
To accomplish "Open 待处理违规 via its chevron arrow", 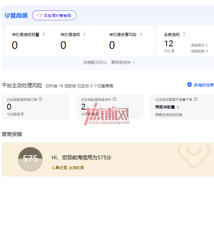I will [x=84, y=34].
